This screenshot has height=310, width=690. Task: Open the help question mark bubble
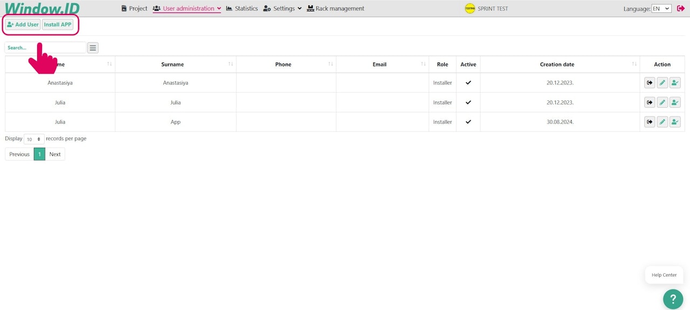click(673, 298)
